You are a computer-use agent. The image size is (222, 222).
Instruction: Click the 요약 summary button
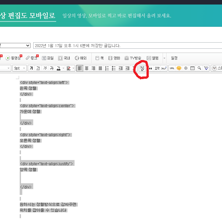click(157, 68)
